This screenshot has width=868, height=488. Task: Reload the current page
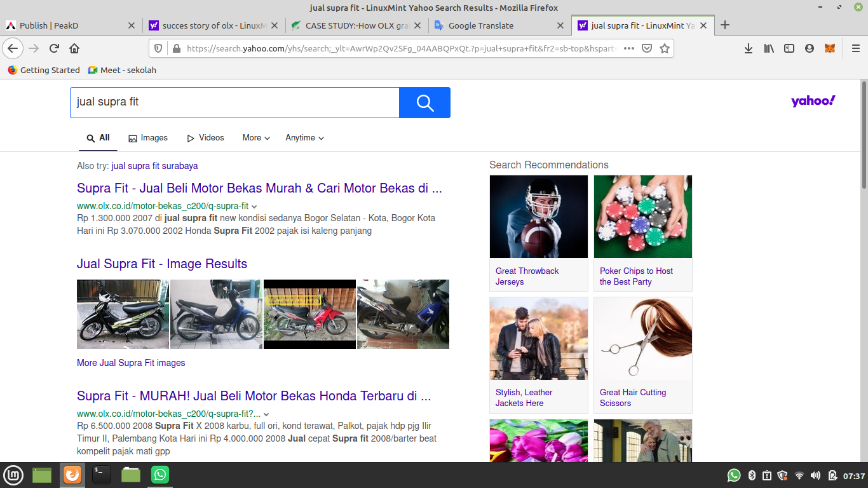point(54,48)
